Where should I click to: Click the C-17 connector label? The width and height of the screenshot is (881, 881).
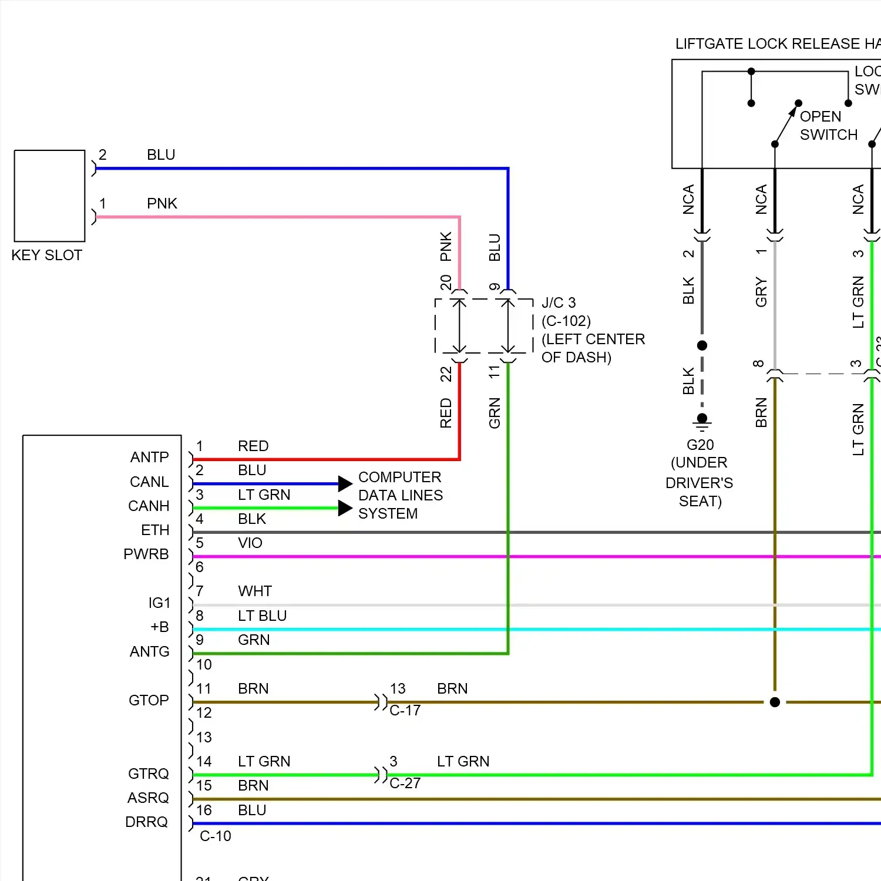(405, 710)
